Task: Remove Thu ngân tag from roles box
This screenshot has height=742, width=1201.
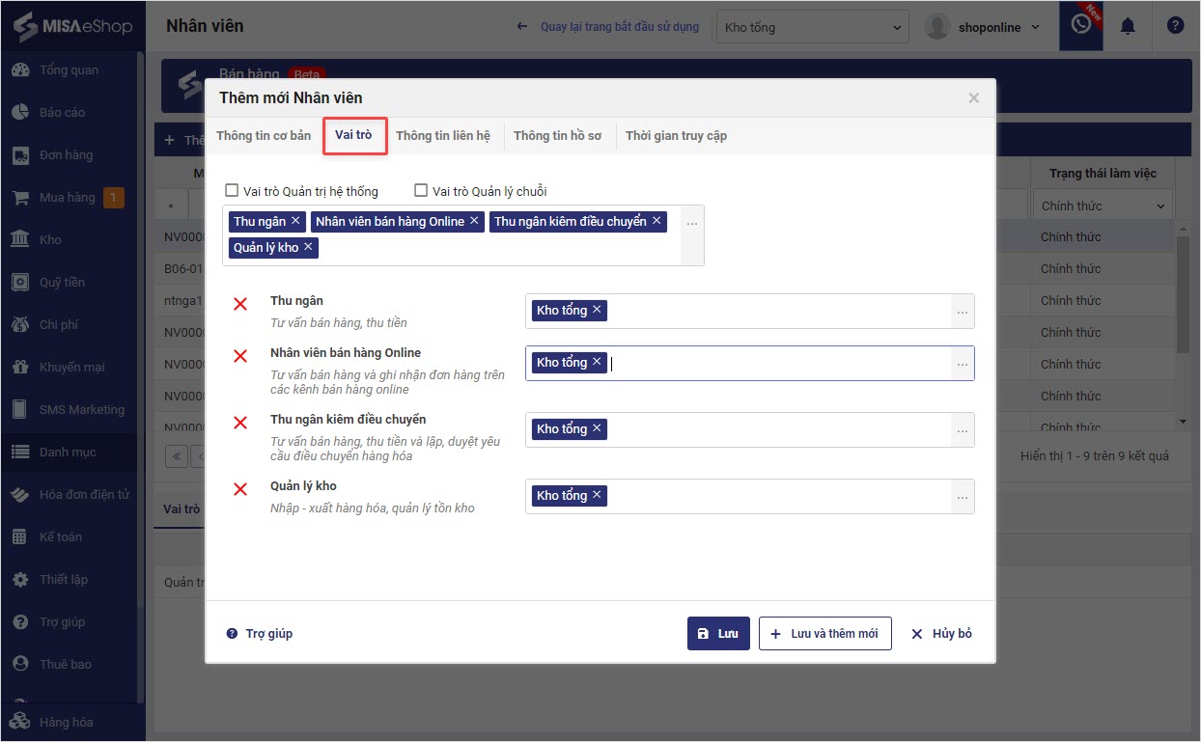Action: pyautogui.click(x=295, y=221)
